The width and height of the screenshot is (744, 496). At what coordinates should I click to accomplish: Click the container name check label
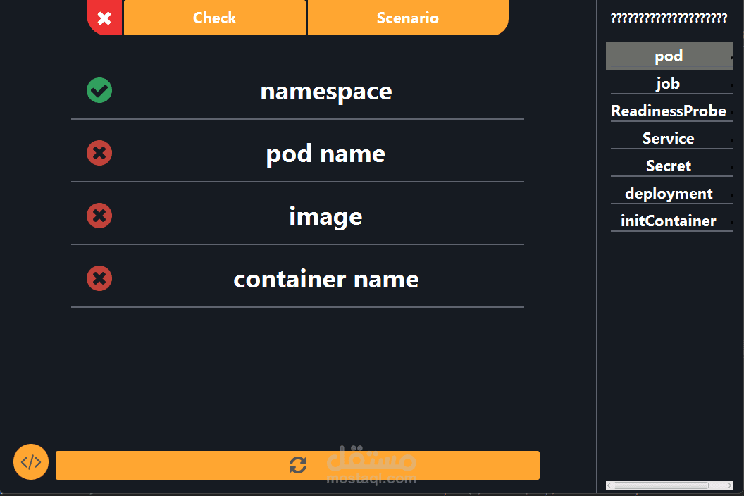coord(326,279)
